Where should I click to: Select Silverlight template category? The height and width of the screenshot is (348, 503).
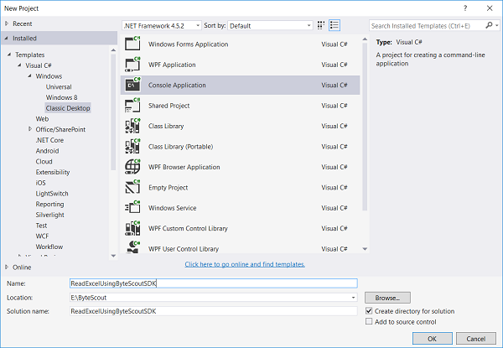49,215
